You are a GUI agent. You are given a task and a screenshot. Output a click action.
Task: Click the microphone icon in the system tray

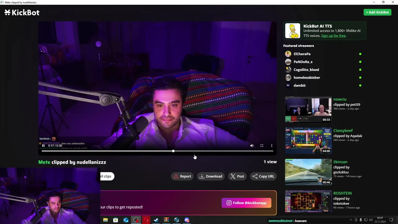point(361,220)
